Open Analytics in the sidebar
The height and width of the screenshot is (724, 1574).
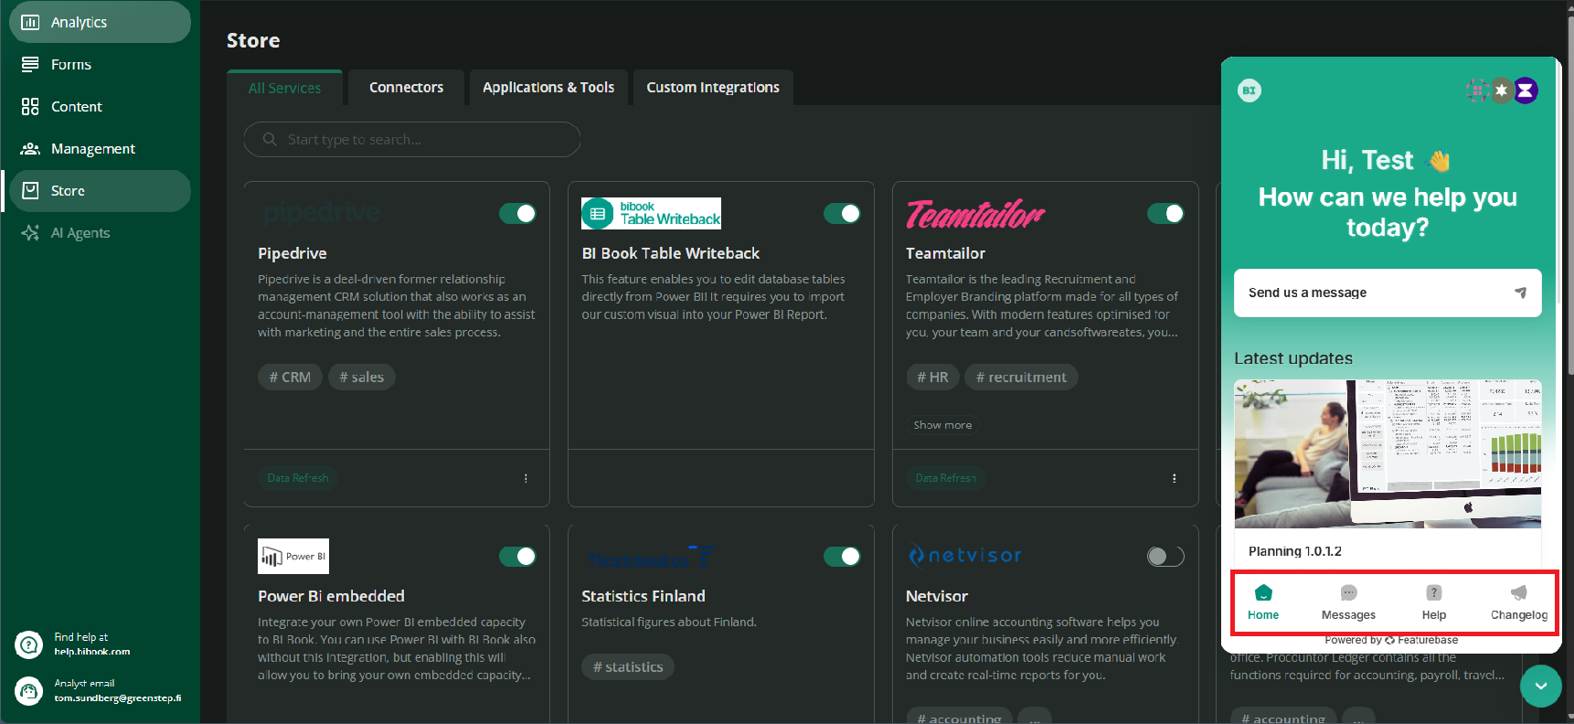click(x=100, y=22)
